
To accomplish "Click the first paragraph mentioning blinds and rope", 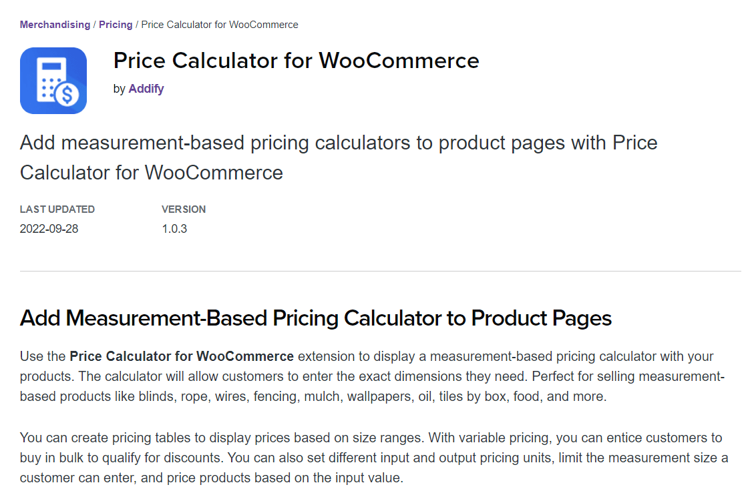I will pos(372,376).
